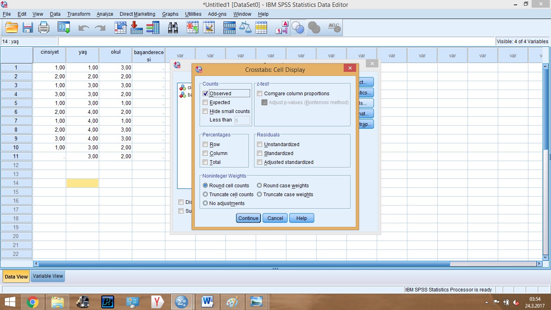This screenshot has height=310, width=551.
Task: Click Insert variable toolbar icon
Action: (209, 27)
